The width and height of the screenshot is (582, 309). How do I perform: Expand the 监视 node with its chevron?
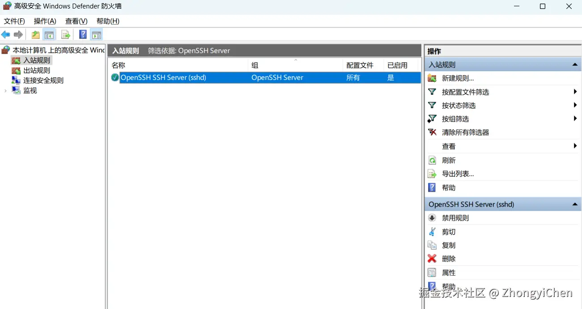5,91
